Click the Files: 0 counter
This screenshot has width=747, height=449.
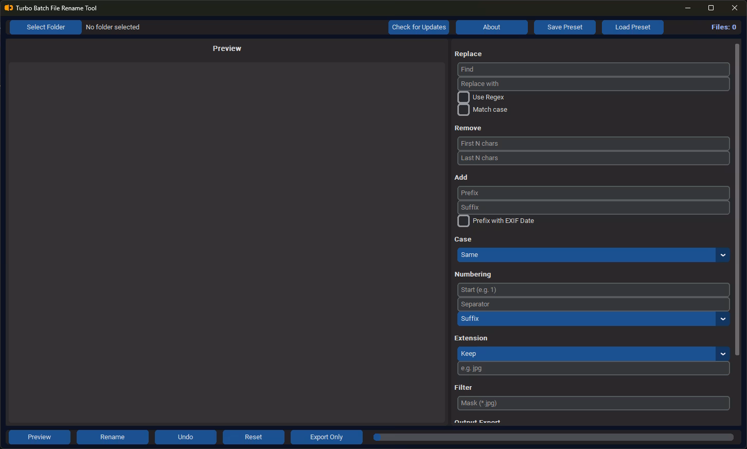(x=723, y=27)
